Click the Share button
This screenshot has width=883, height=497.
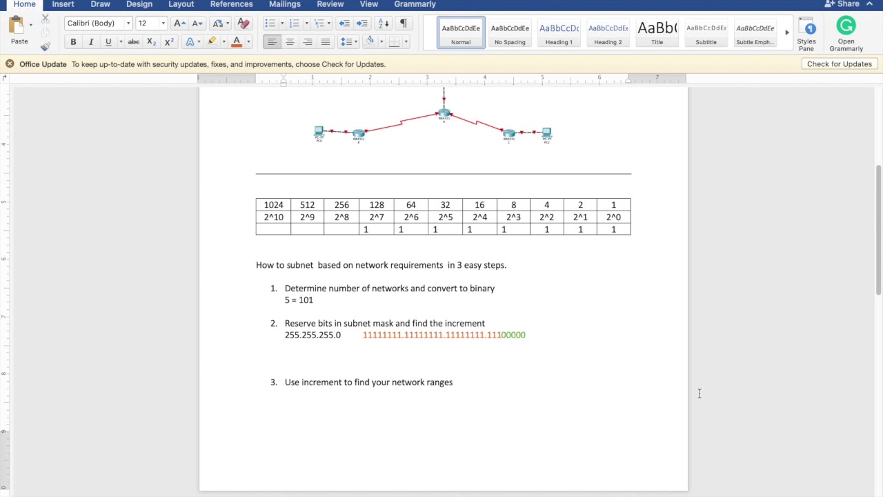coord(842,4)
